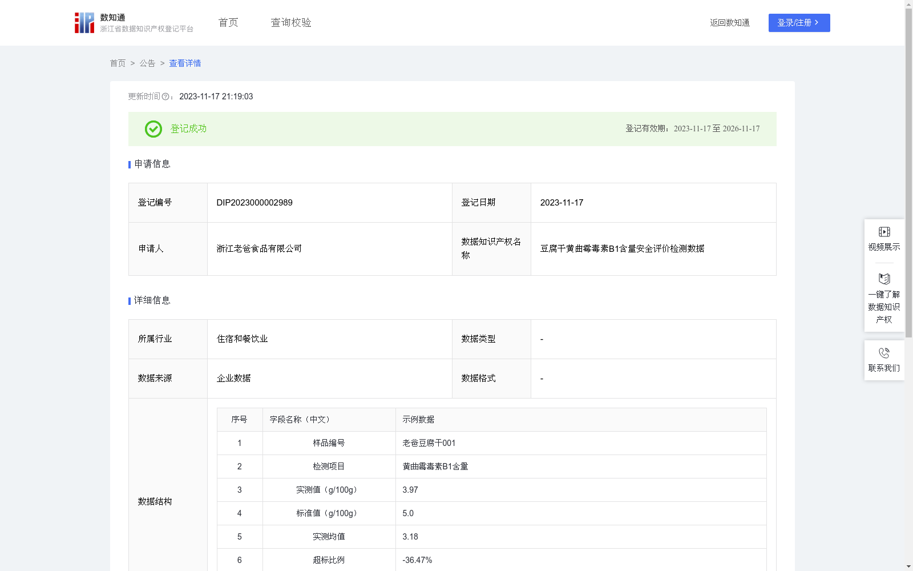Screen dimensions: 913x571
Task: Open the 视频展示 video icon
Action: pyautogui.click(x=884, y=232)
